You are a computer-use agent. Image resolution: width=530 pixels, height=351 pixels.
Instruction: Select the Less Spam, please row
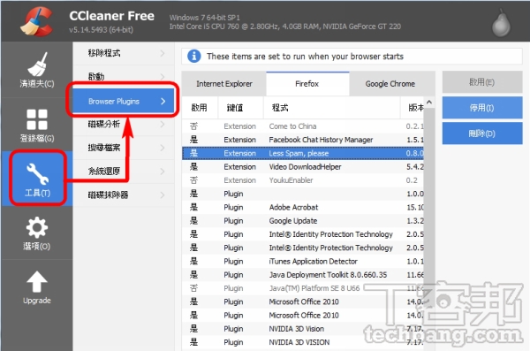(x=303, y=153)
